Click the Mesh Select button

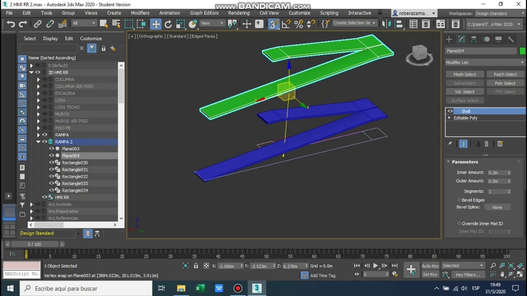(x=464, y=74)
